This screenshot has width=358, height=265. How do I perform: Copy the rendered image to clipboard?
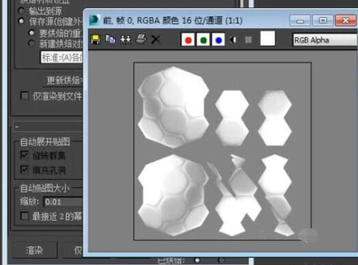pos(110,39)
